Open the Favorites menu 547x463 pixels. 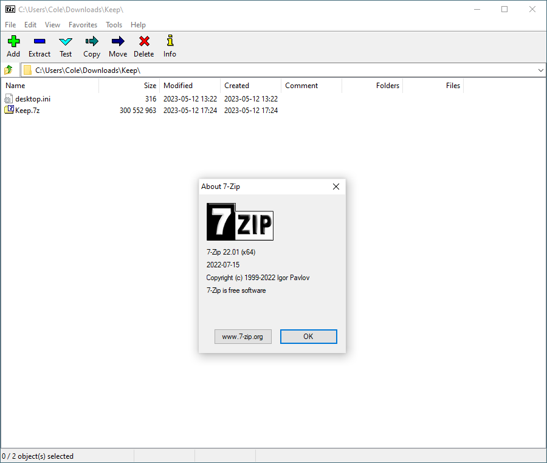(83, 25)
